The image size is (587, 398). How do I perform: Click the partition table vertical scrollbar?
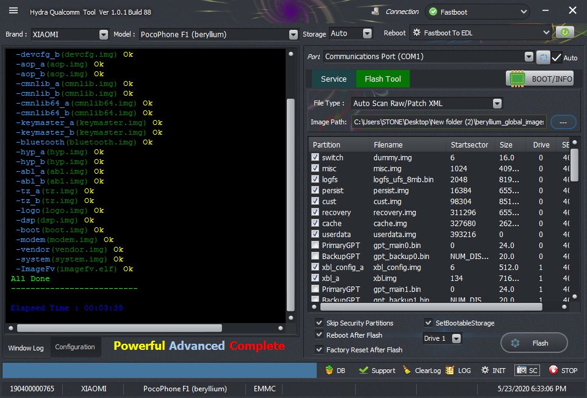pyautogui.click(x=574, y=165)
